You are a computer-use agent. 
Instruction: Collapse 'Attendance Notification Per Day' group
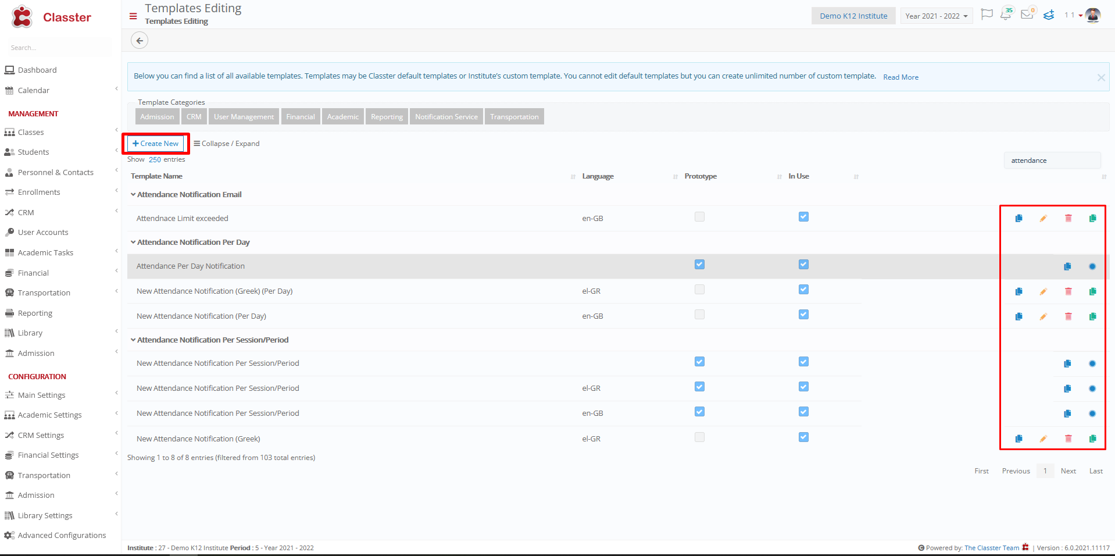pyautogui.click(x=133, y=242)
